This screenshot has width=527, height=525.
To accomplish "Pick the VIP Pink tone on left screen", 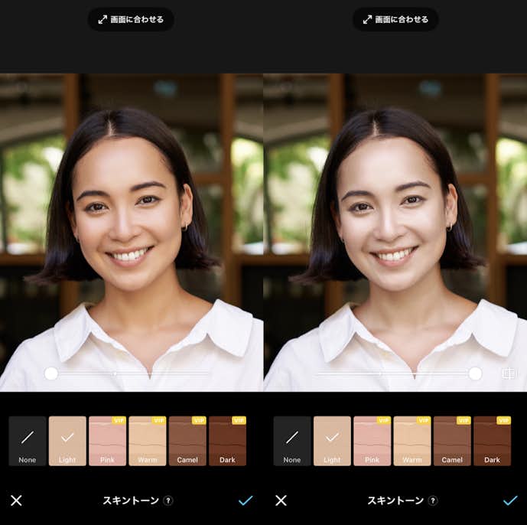I will pyautogui.click(x=107, y=442).
